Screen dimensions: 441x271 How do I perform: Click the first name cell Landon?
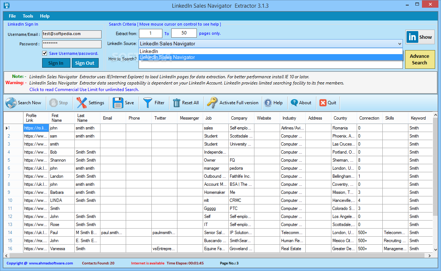click(62, 176)
